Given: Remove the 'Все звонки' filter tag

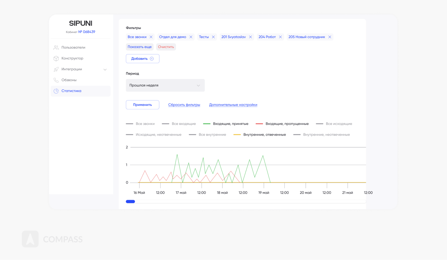Looking at the screenshot, I should pos(151,37).
